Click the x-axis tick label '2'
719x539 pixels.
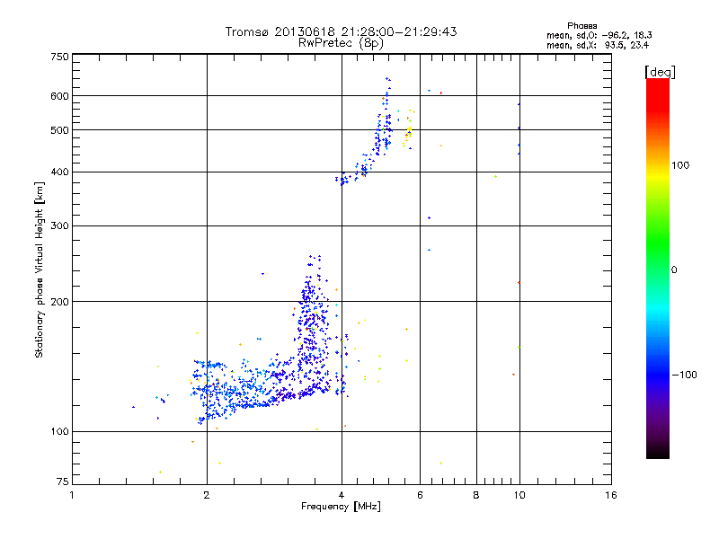click(x=207, y=495)
